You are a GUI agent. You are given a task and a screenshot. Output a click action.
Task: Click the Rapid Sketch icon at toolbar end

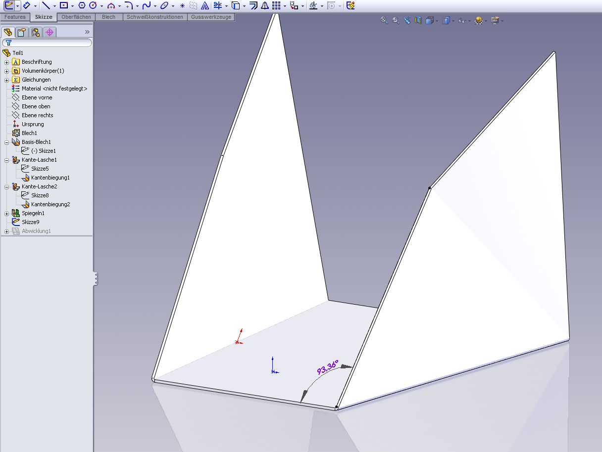click(x=351, y=5)
